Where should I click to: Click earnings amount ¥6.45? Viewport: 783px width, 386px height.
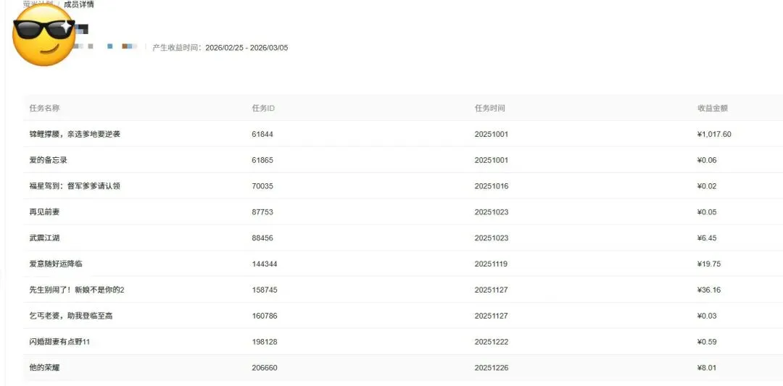(x=707, y=238)
